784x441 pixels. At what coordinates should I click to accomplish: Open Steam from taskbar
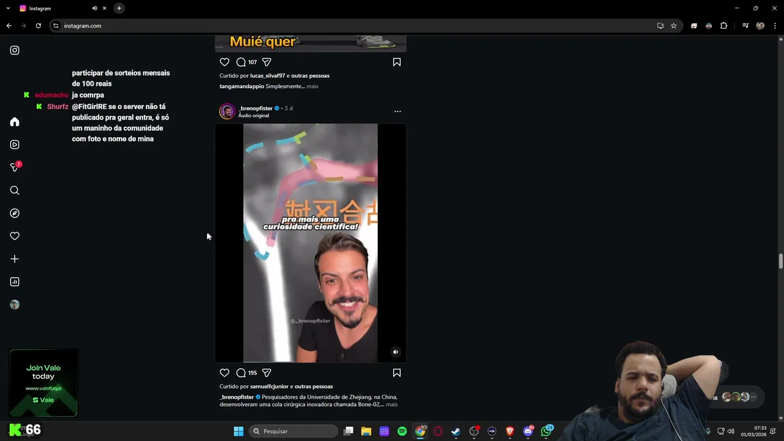456,431
